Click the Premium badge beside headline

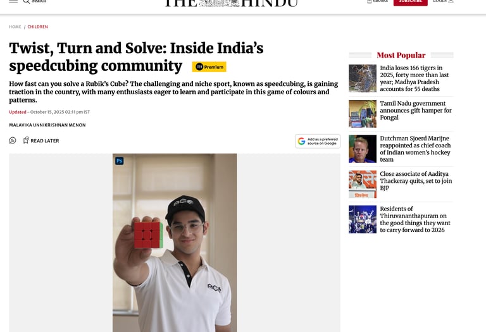(x=209, y=67)
